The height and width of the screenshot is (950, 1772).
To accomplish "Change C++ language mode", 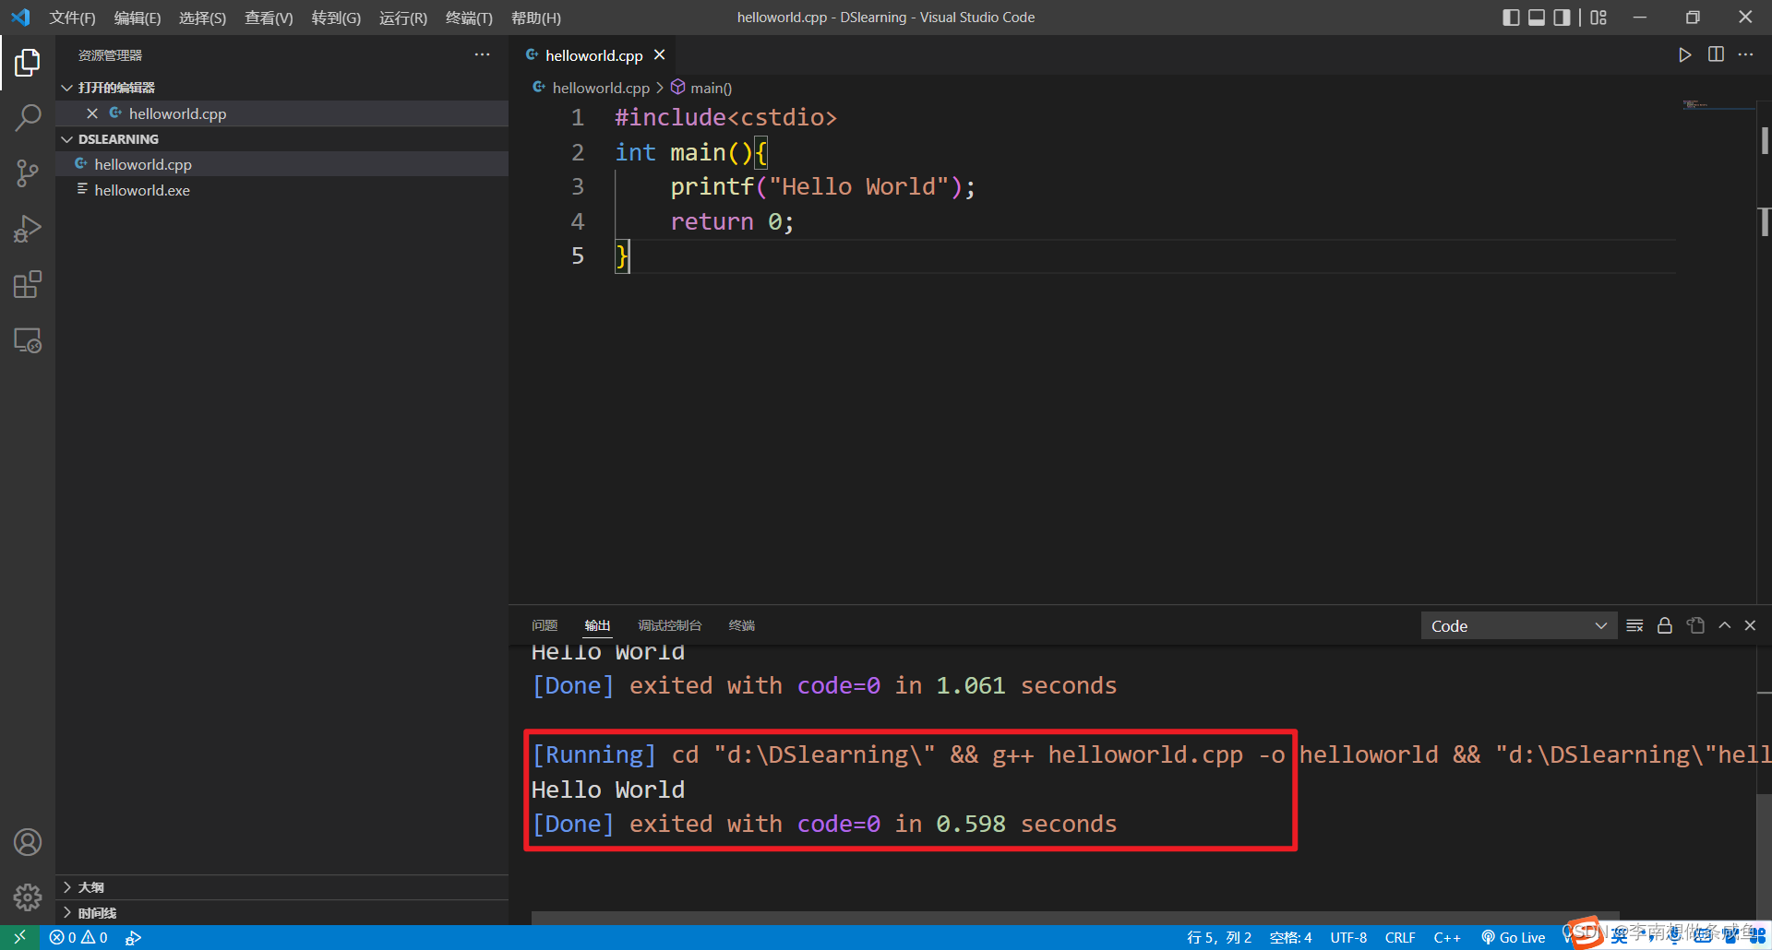I will point(1447,937).
